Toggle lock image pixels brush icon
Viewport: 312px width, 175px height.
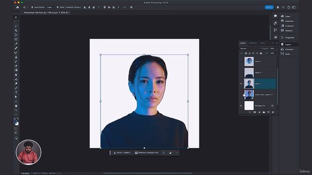pos(250,53)
